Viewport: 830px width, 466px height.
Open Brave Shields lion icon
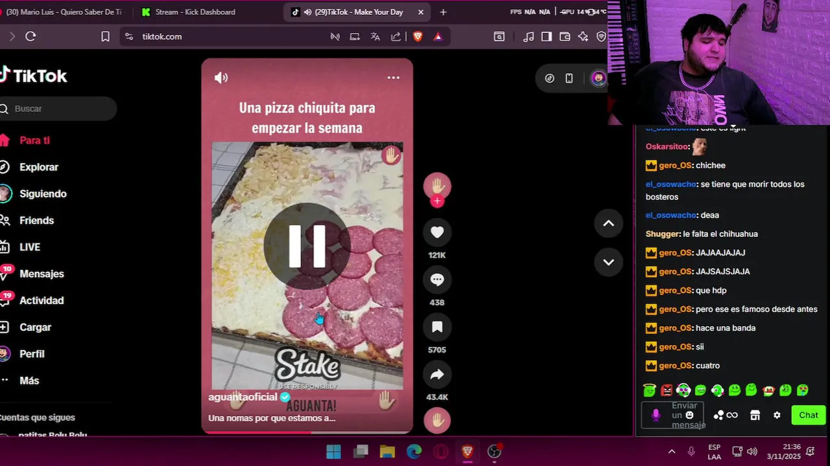[x=418, y=37]
